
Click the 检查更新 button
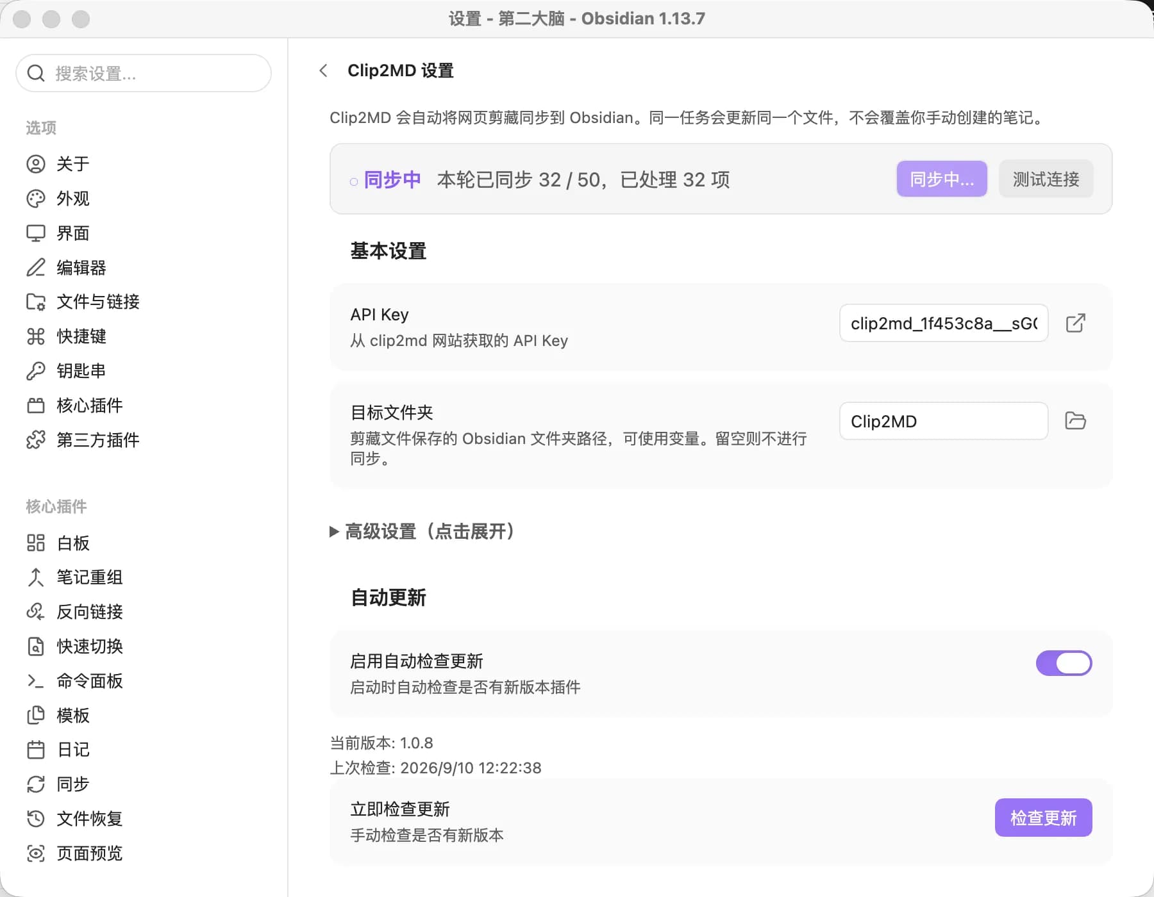(x=1043, y=818)
